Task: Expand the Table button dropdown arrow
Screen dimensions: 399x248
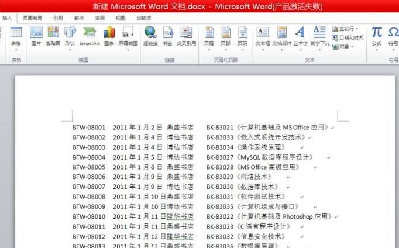Action: tap(16, 50)
